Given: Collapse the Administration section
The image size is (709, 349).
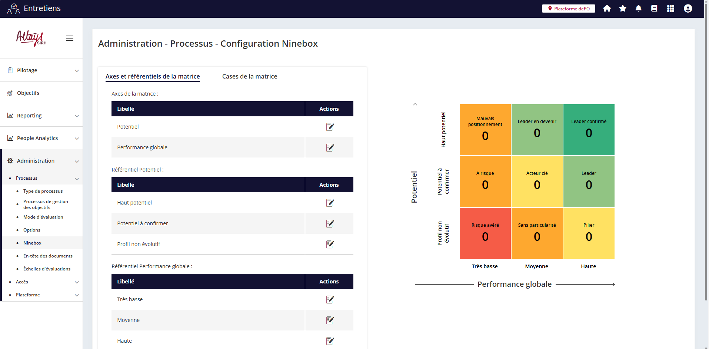Looking at the screenshot, I should tap(41, 161).
